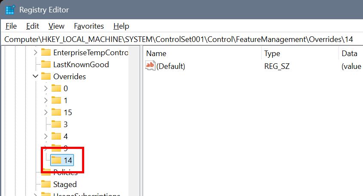
Task: Click the (Default) string value icon
Action: [x=150, y=66]
